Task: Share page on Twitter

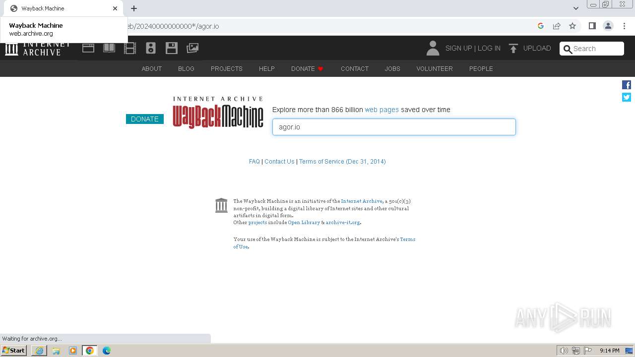Action: (x=627, y=97)
